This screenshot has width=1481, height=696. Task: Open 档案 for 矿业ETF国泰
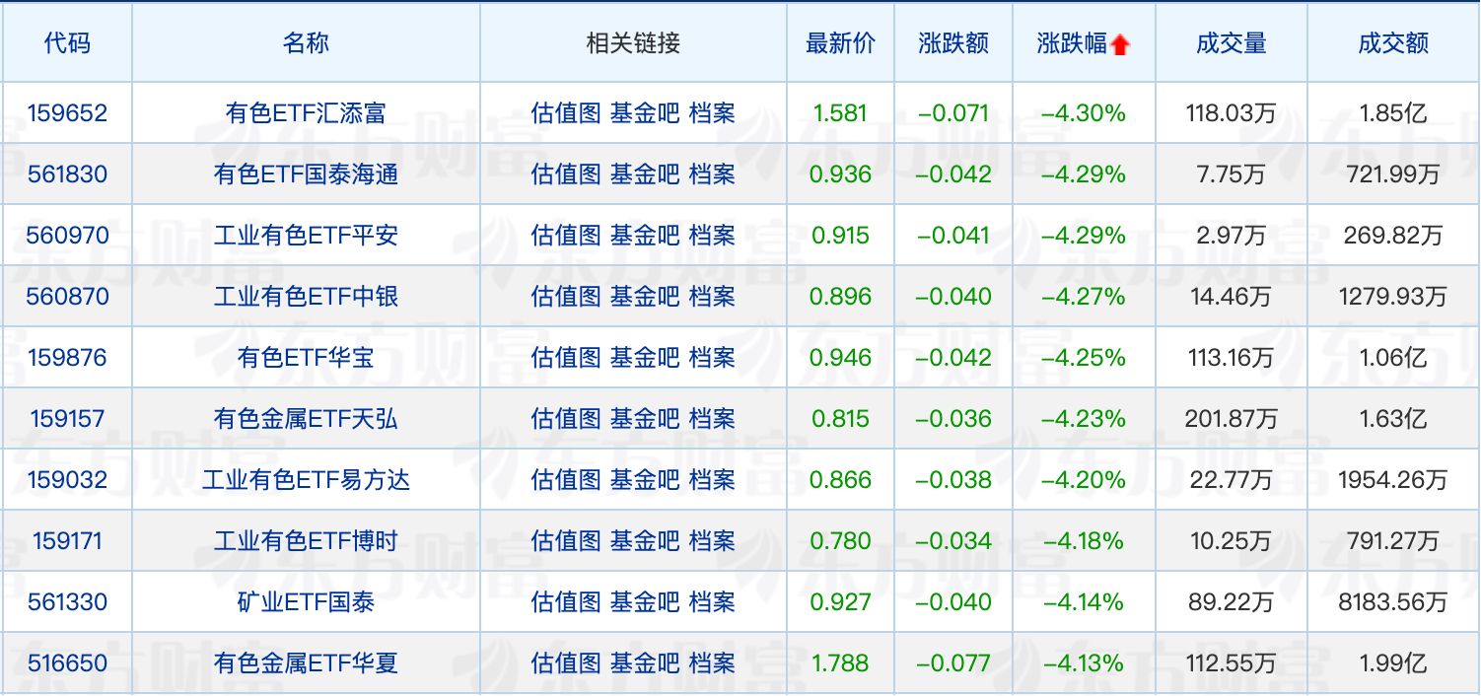[712, 602]
